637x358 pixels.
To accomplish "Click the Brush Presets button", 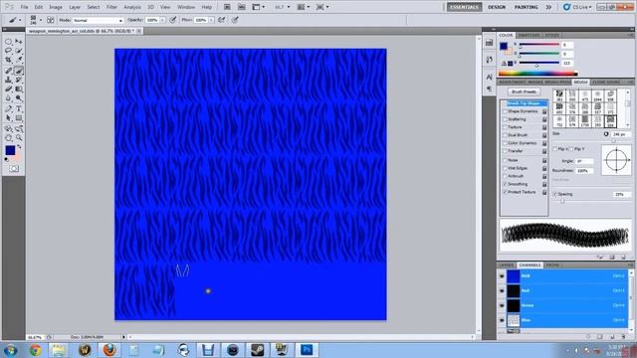I will (x=525, y=91).
